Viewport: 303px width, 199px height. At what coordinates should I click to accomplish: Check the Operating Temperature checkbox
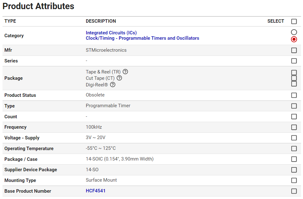(294, 149)
